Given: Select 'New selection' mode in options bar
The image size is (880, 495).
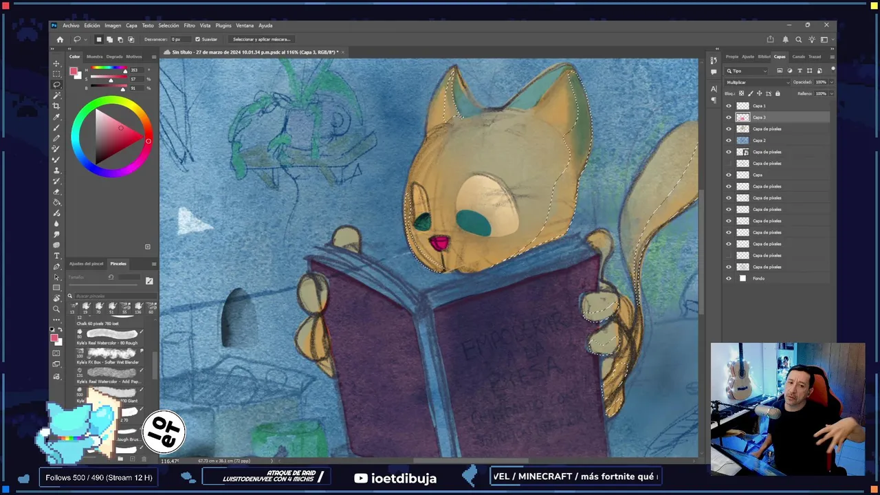Looking at the screenshot, I should click(x=98, y=39).
